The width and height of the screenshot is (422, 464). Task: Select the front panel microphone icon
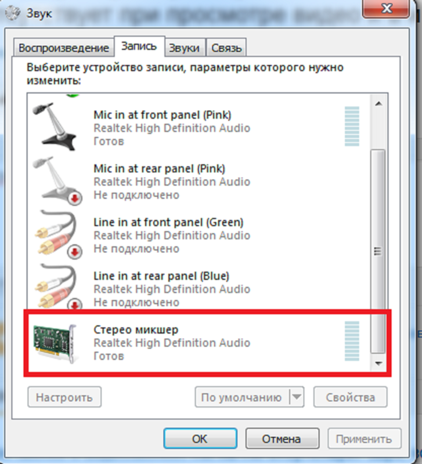coord(55,126)
